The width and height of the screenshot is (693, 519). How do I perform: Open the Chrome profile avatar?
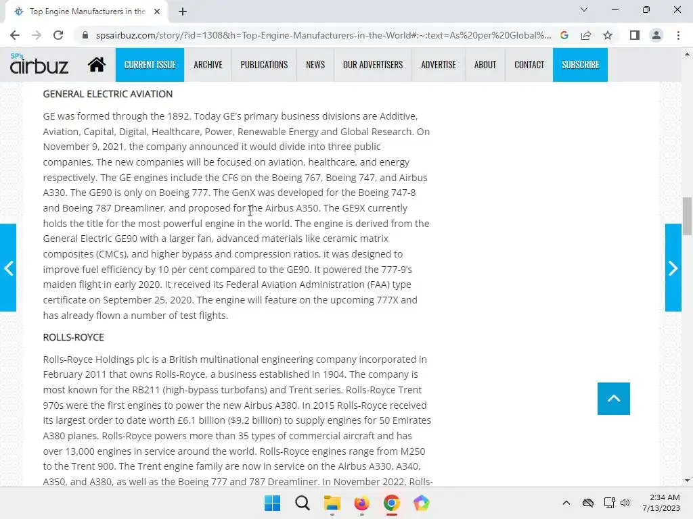656,35
